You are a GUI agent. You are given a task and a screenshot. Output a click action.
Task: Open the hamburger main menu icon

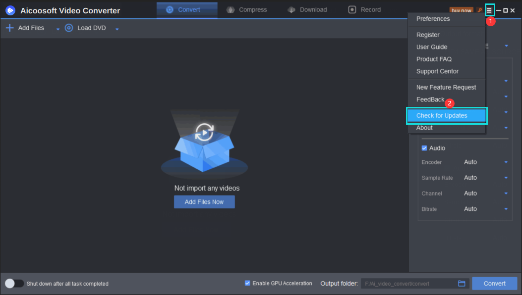[489, 10]
